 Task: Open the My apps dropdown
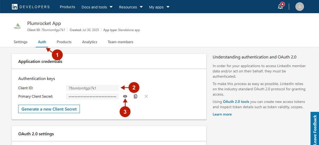tap(159, 7)
